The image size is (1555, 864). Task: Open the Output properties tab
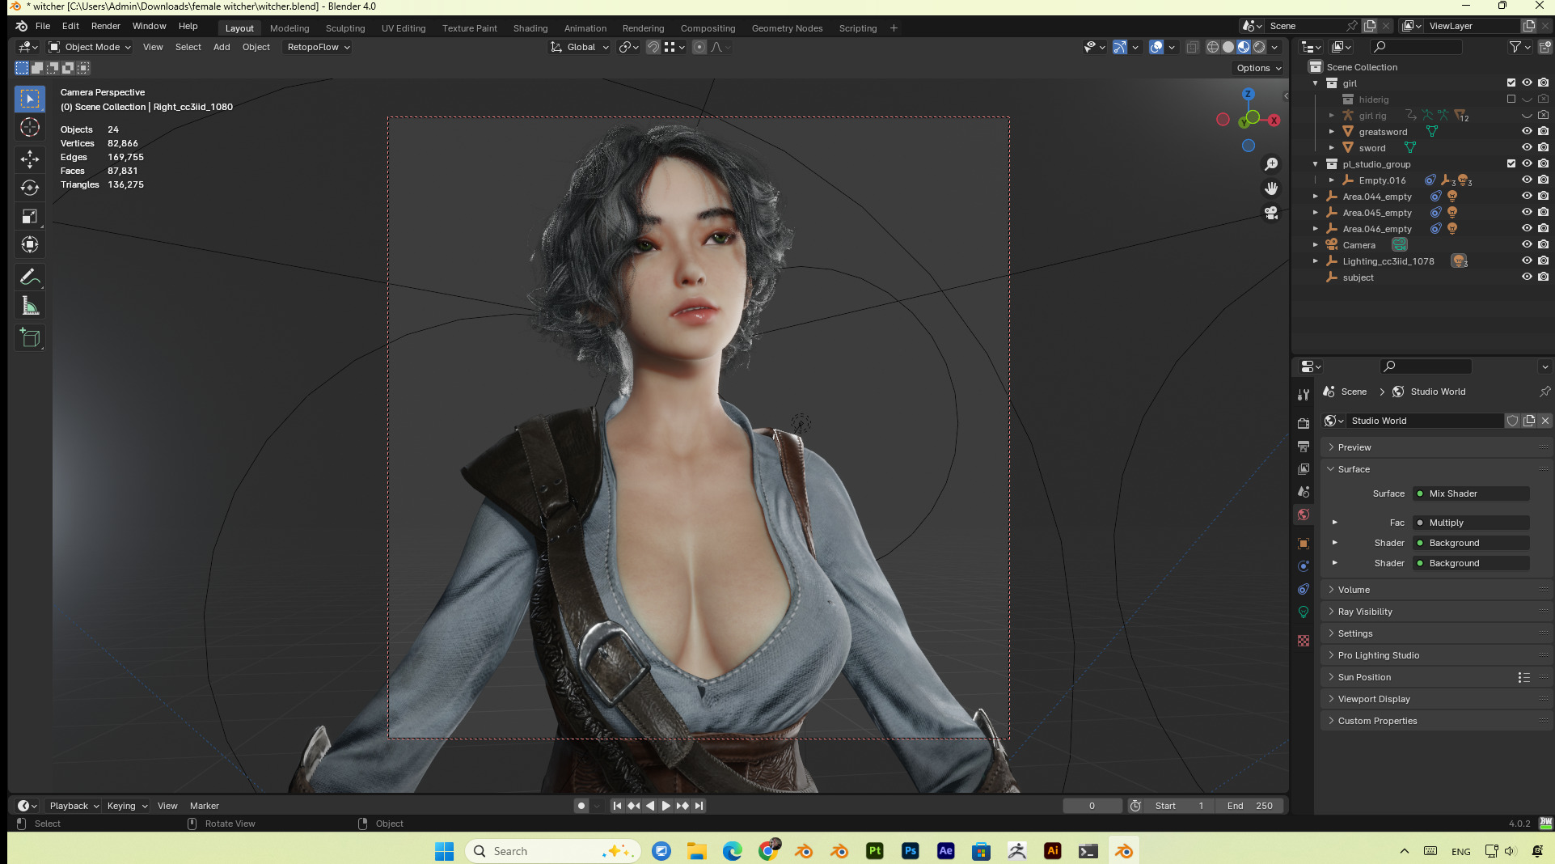point(1303,446)
